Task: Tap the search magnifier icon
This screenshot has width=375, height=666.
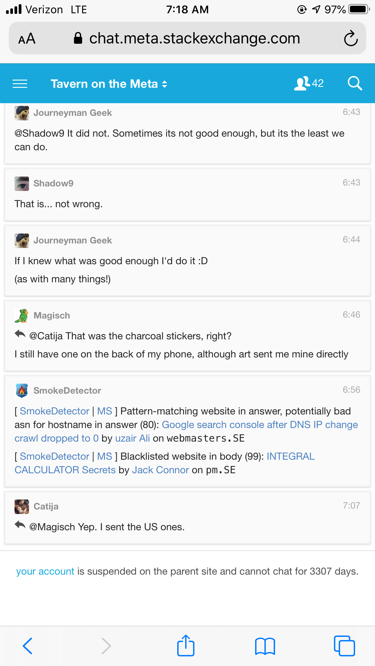Action: 354,84
